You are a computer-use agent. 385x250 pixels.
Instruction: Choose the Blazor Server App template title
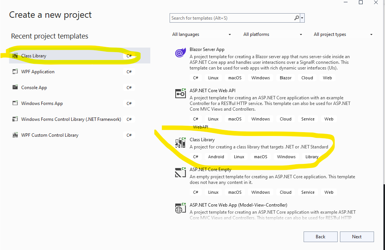[x=207, y=49]
